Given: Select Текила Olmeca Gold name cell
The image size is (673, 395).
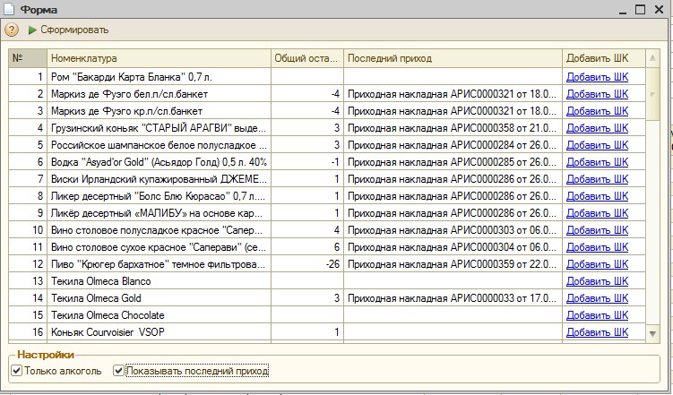Looking at the screenshot, I should coord(159,298).
